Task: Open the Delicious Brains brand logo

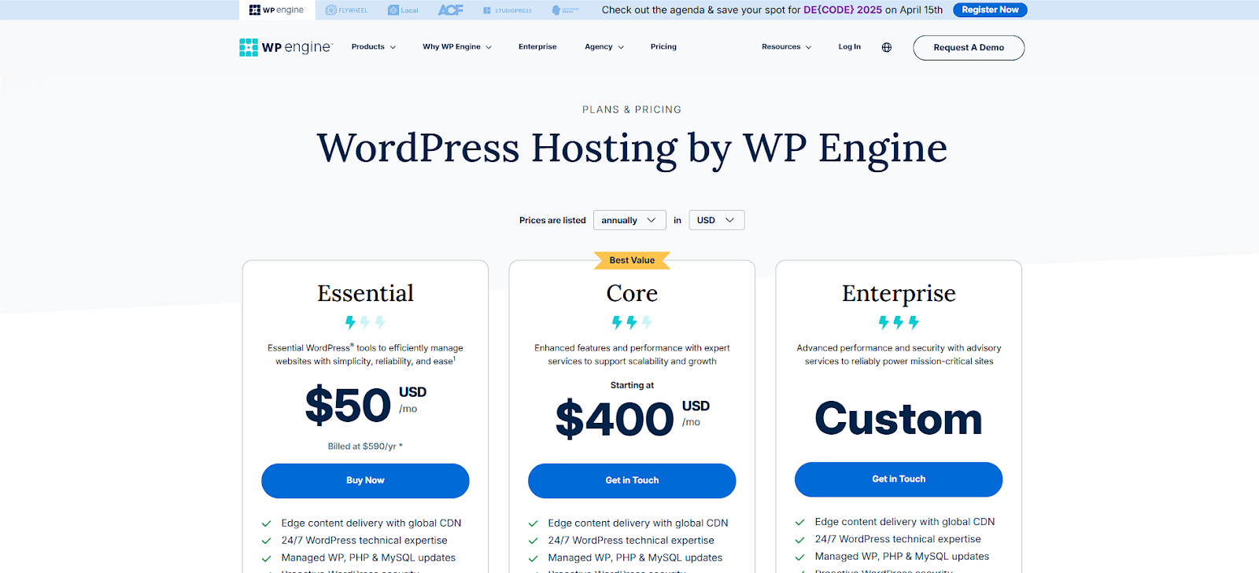Action: point(565,10)
